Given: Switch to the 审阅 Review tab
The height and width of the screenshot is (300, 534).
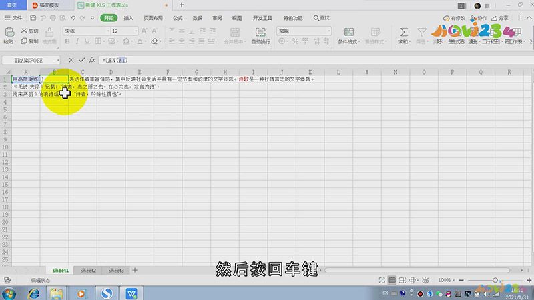Looking at the screenshot, I should click(217, 18).
